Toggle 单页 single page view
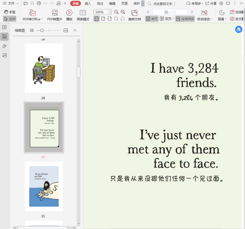This screenshot has width=245, height=229. coord(152,19)
